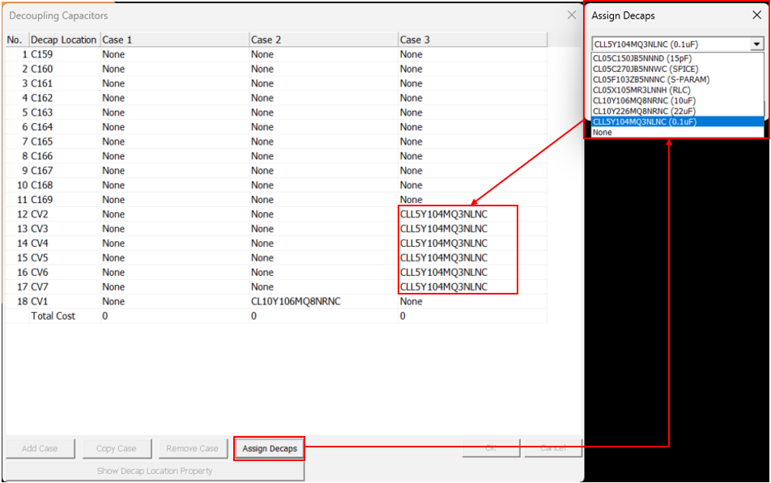Select None in decap dropdown list
The image size is (771, 483).
click(603, 132)
